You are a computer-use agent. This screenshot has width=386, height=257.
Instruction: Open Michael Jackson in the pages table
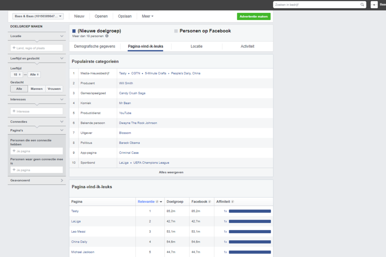[83, 252]
